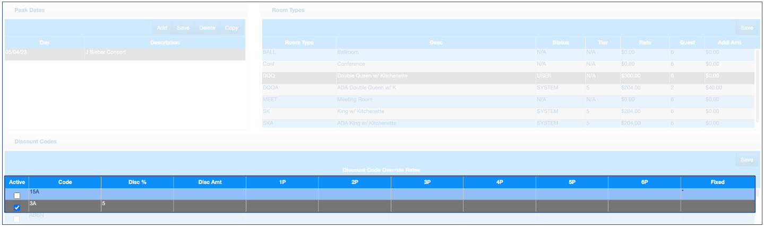Click Copy button in Peak Dates
This screenshot has height=227, width=764.
(231, 28)
